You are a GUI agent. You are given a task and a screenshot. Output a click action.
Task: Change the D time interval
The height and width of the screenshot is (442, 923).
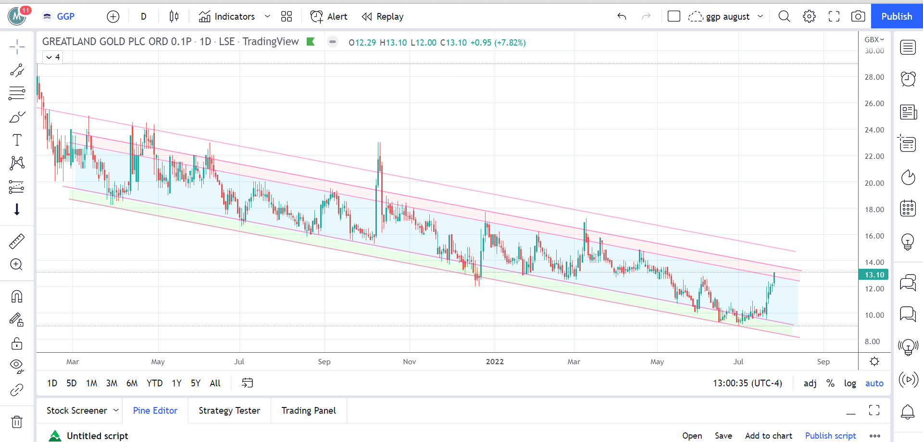143,16
